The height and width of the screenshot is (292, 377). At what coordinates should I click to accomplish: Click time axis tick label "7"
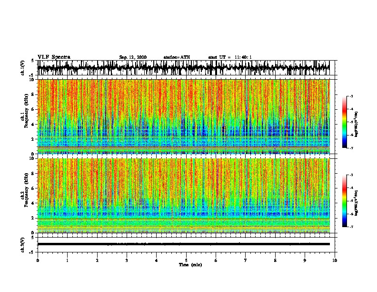tap(246, 261)
